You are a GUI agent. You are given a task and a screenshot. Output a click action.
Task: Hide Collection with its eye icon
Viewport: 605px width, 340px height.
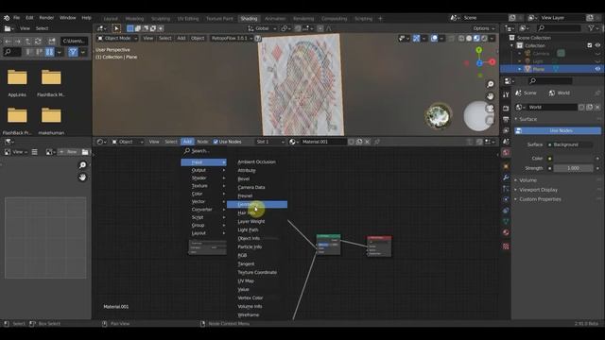pyautogui.click(x=597, y=45)
